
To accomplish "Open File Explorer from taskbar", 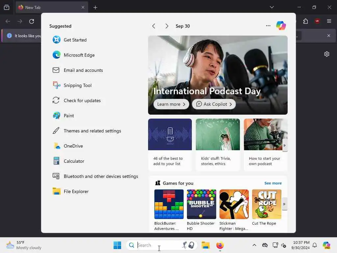I will point(205,245).
